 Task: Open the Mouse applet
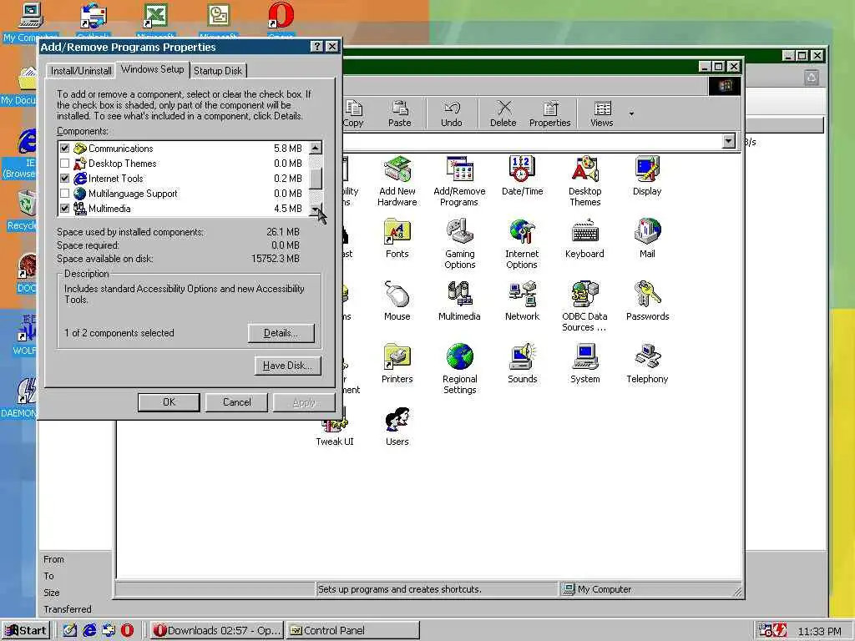[397, 301]
